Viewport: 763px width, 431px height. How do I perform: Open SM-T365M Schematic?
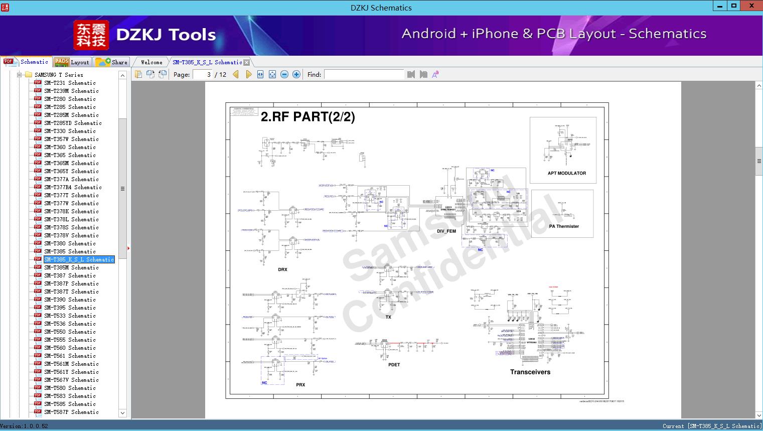tap(71, 163)
